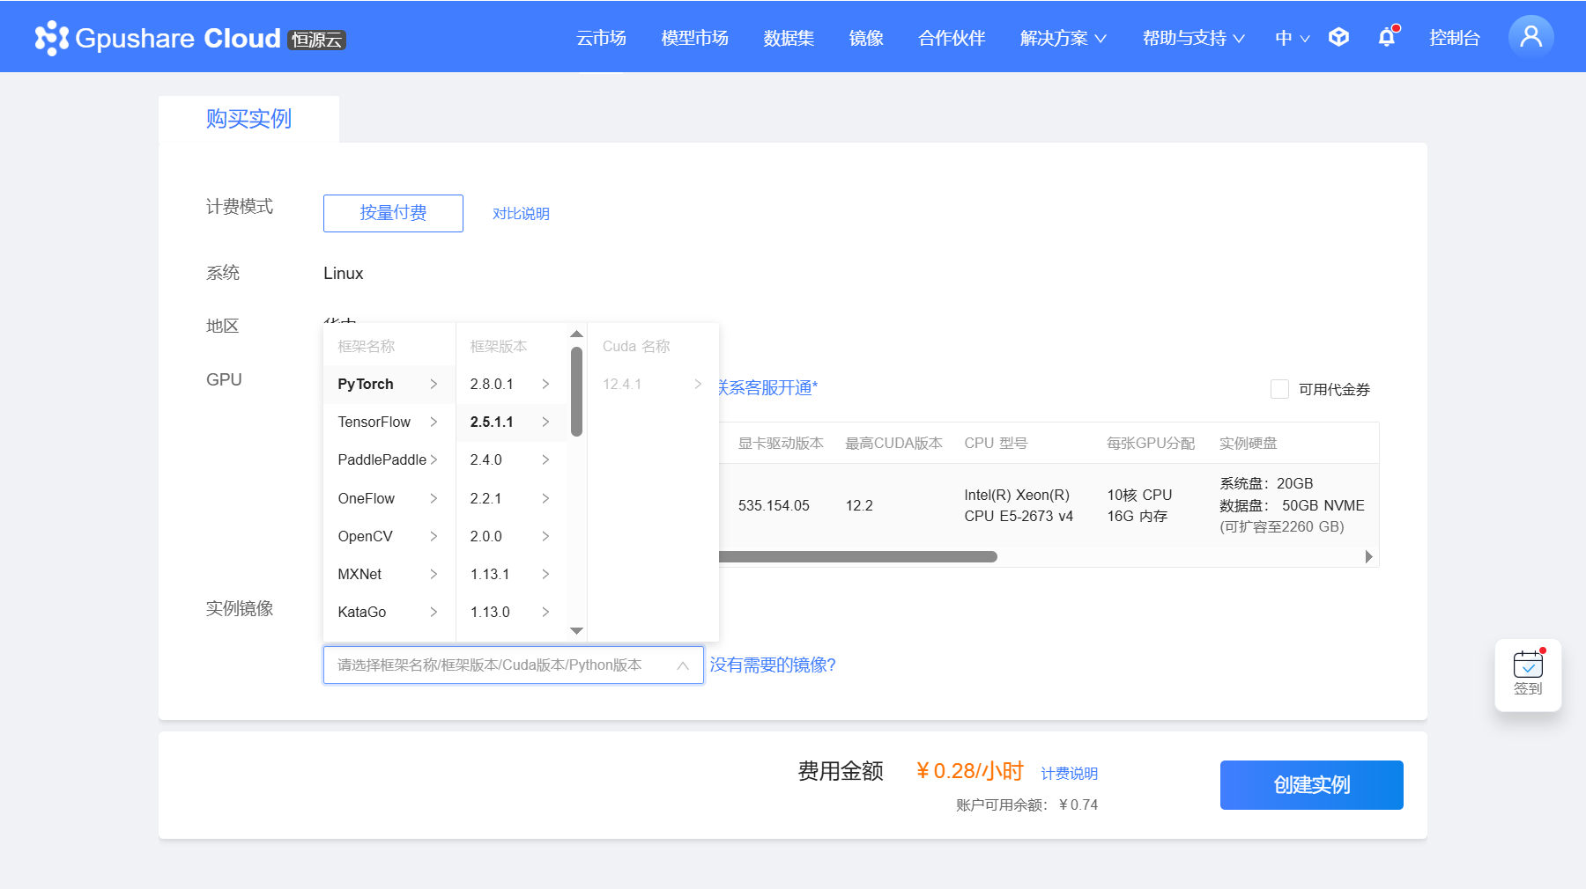
Task: Click the floating 签到 check-in icon
Action: click(x=1528, y=673)
